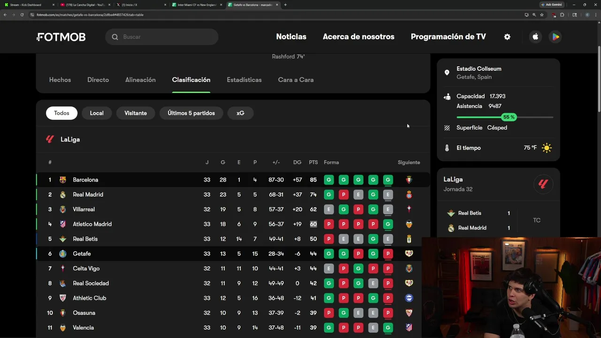Image resolution: width=601 pixels, height=338 pixels.
Task: Open Programación de TV page
Action: click(448, 37)
